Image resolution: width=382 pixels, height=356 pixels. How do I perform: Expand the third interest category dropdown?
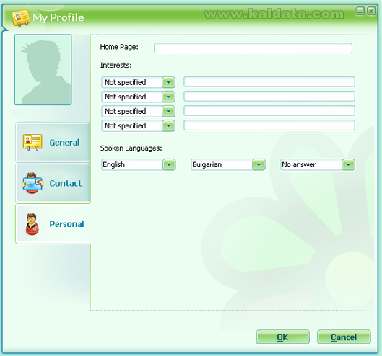coord(168,112)
